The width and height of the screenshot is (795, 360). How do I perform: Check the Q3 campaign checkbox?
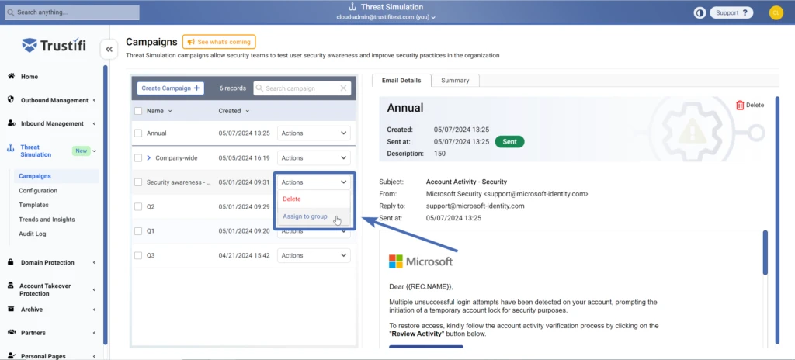138,255
